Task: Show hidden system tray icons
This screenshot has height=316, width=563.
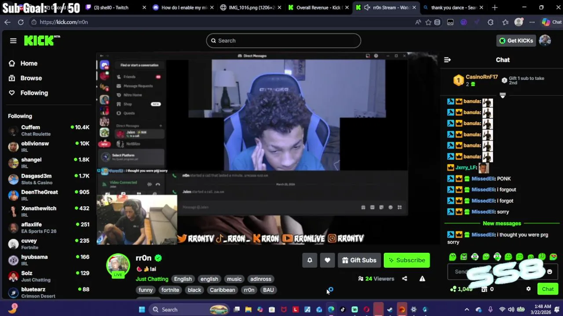Action: (x=467, y=309)
